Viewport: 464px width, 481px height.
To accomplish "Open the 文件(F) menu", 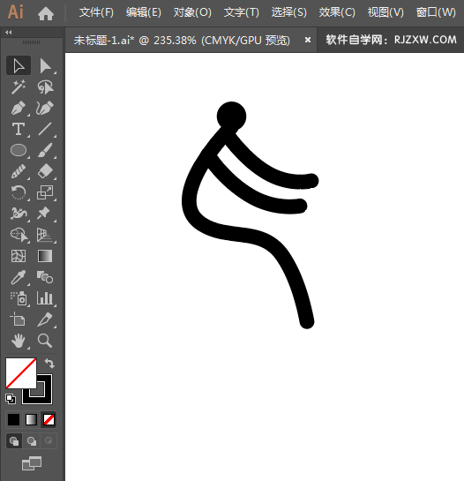I will point(96,12).
